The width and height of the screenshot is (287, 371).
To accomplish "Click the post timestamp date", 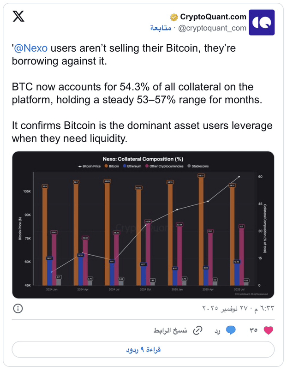I will 238,308.
